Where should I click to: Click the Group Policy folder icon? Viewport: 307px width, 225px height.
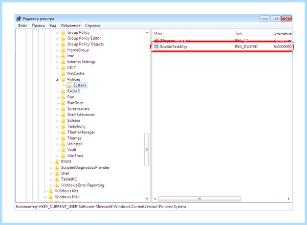pos(63,33)
